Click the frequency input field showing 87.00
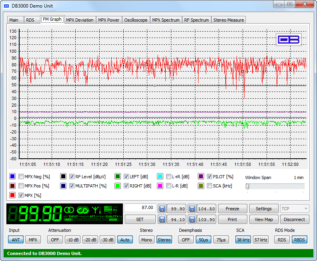 click(x=140, y=208)
